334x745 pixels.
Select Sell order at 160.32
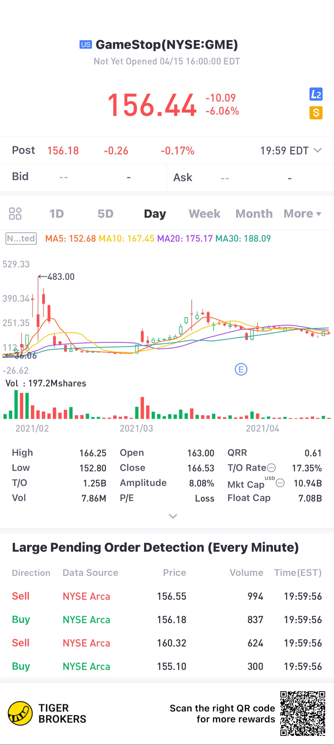coord(167,643)
